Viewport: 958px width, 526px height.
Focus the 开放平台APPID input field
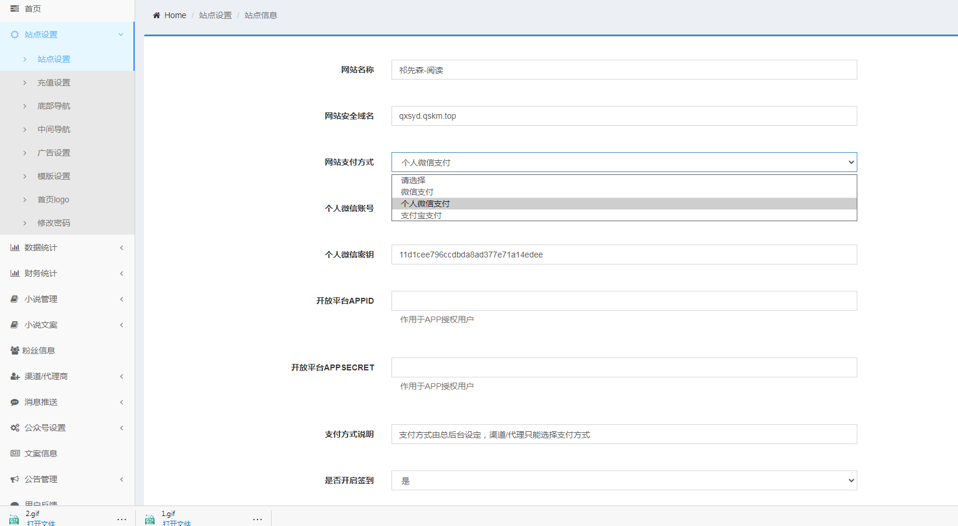tap(624, 301)
